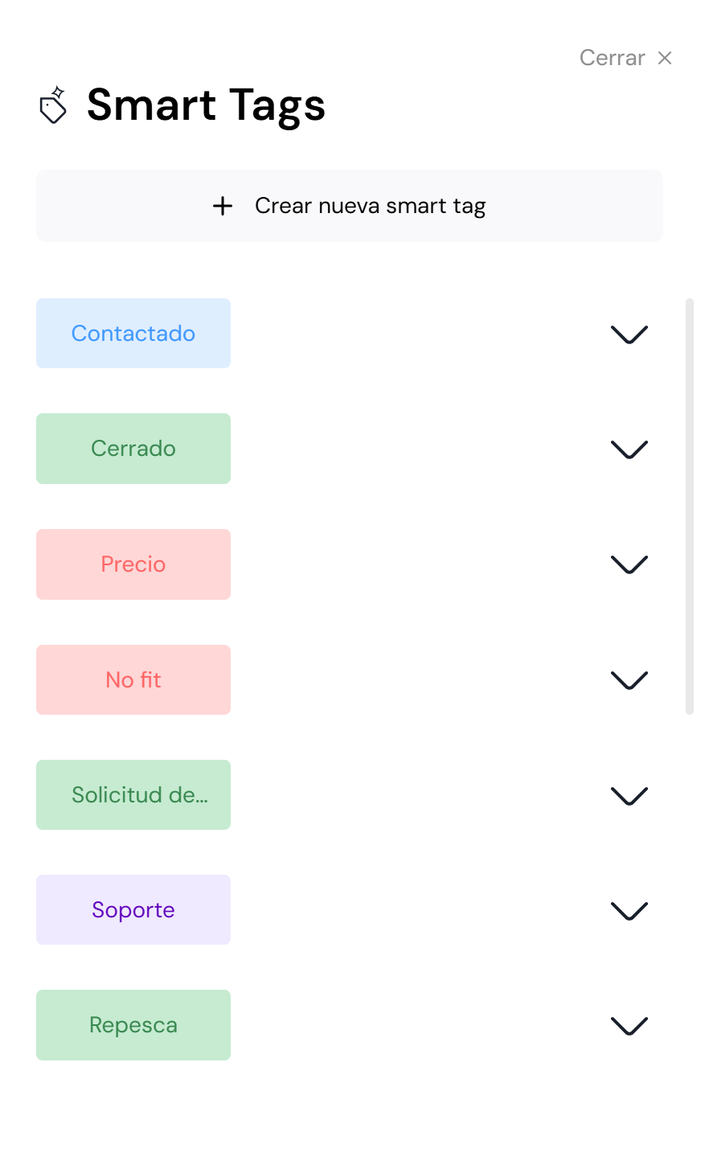Viewport: 701px width, 1161px height.
Task: Expand the Repesca tag chevron
Action: (x=629, y=1025)
